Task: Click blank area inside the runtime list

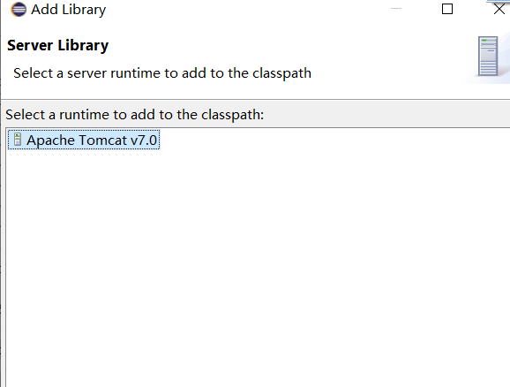Action: tap(257, 261)
